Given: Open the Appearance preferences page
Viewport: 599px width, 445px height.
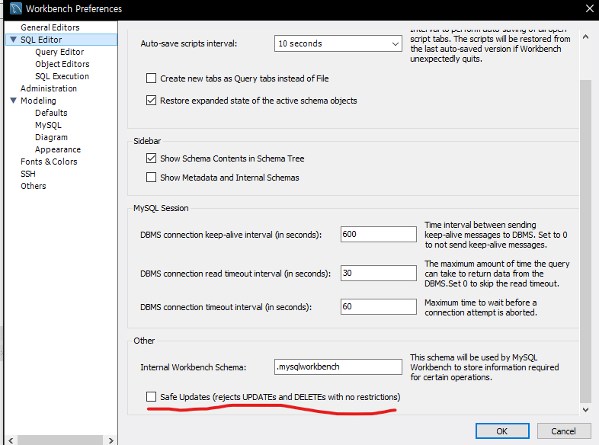Looking at the screenshot, I should 58,150.
